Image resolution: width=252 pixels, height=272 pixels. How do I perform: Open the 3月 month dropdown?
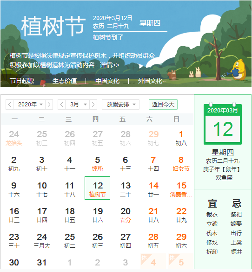[x=78, y=105]
